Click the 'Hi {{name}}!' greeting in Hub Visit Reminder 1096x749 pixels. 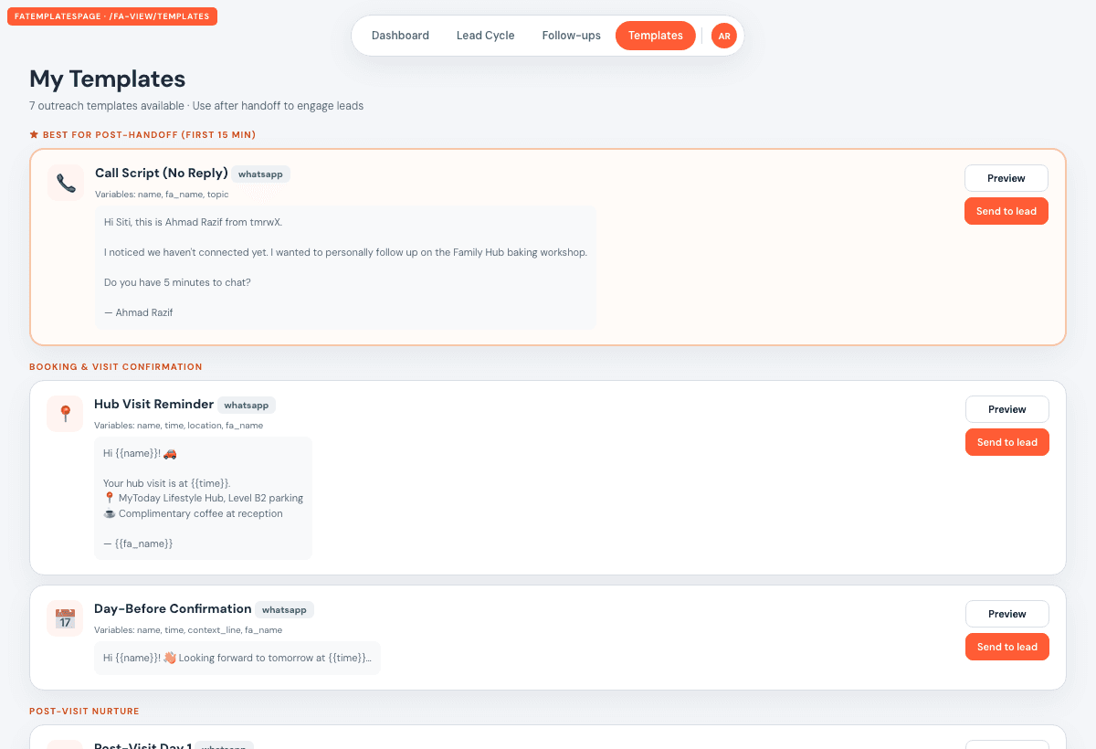coord(140,453)
